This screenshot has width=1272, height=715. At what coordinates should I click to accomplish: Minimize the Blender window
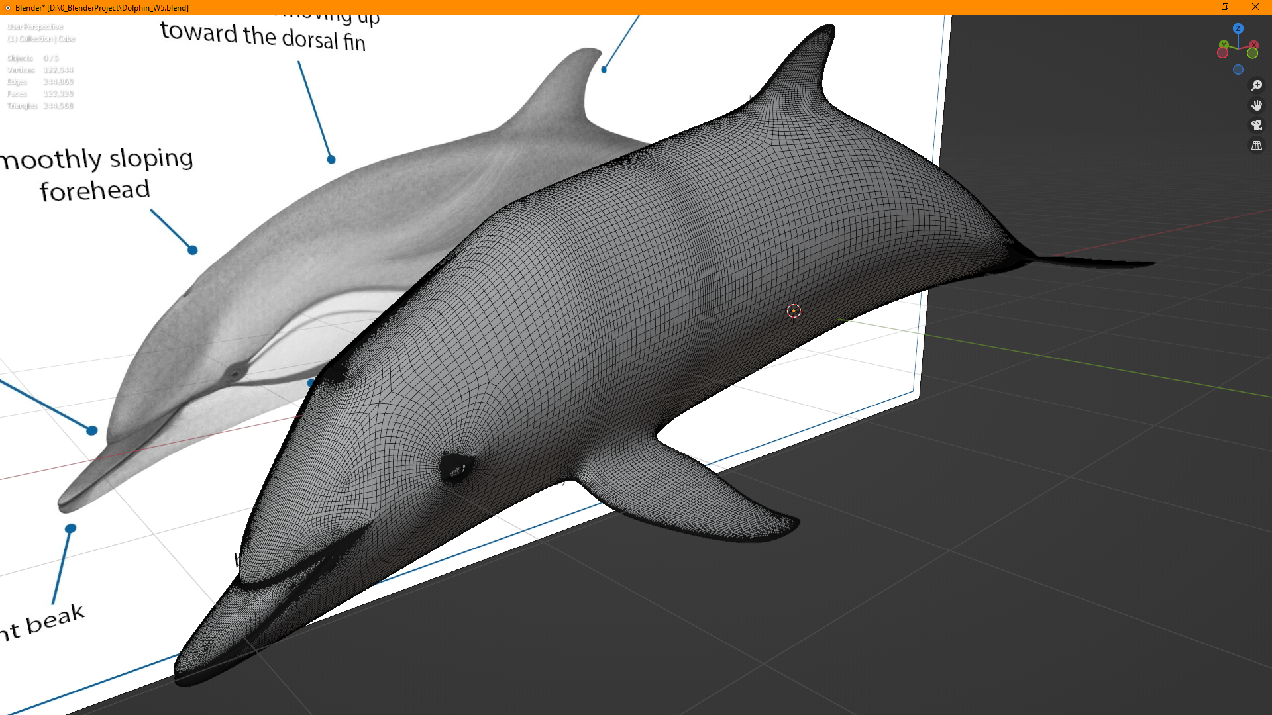point(1195,7)
